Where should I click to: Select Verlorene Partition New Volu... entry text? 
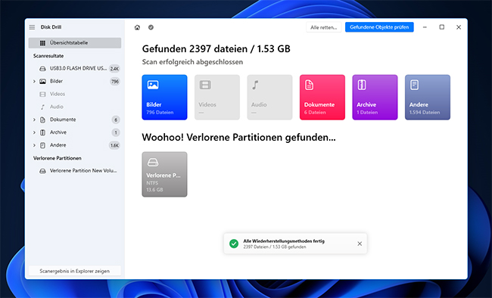tap(83, 171)
